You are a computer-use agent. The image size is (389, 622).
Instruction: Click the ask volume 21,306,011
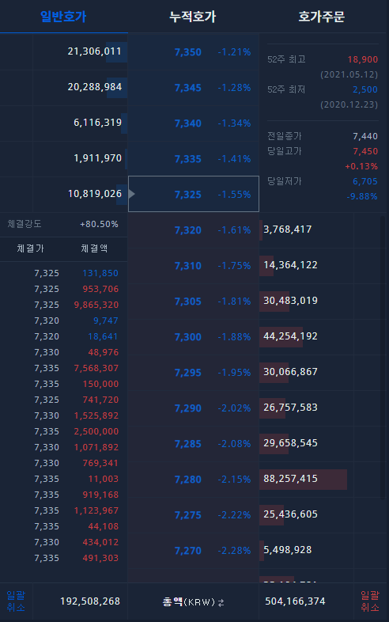(94, 51)
